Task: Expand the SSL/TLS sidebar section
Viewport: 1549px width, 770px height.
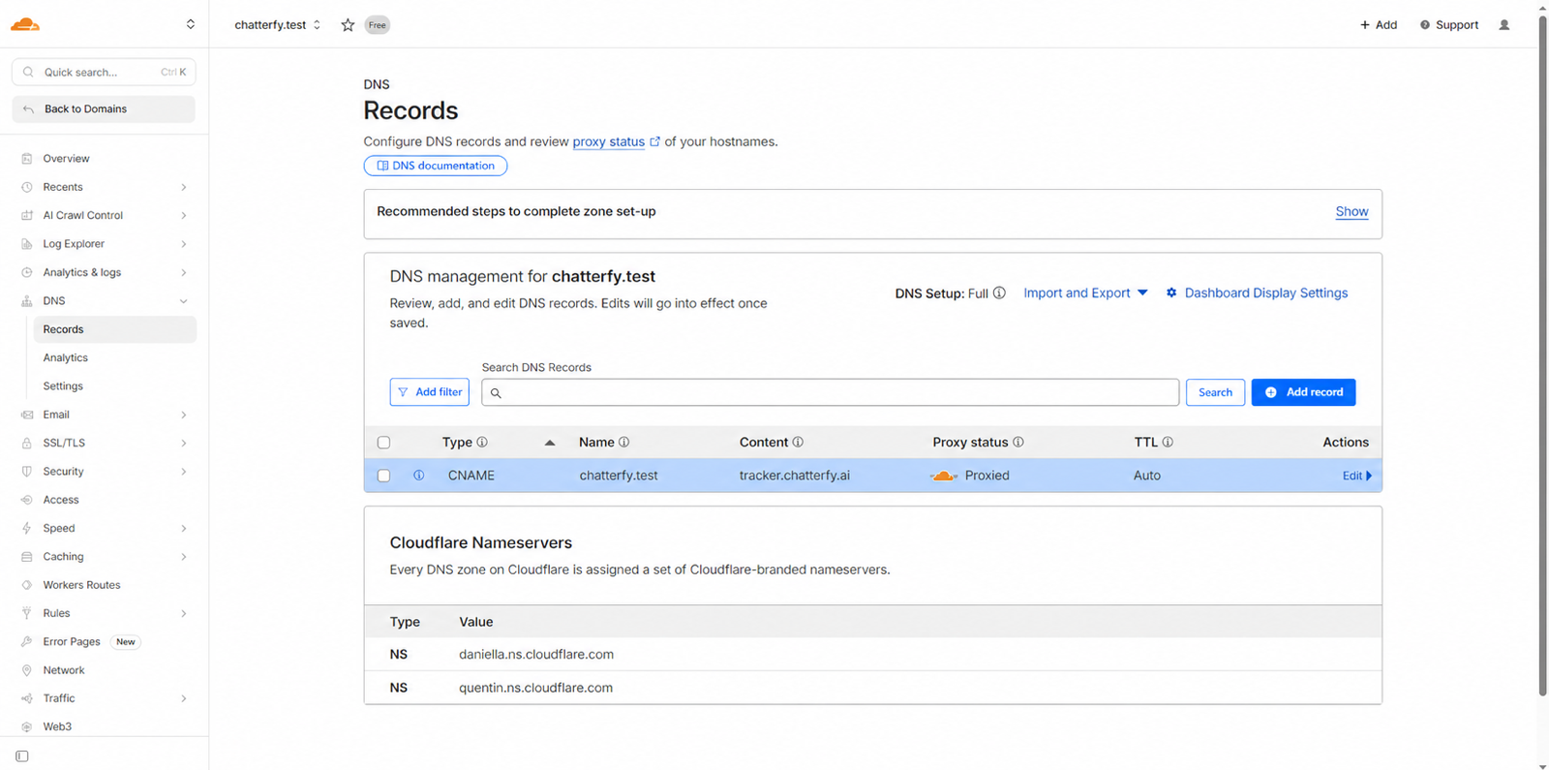Action: tap(183, 444)
